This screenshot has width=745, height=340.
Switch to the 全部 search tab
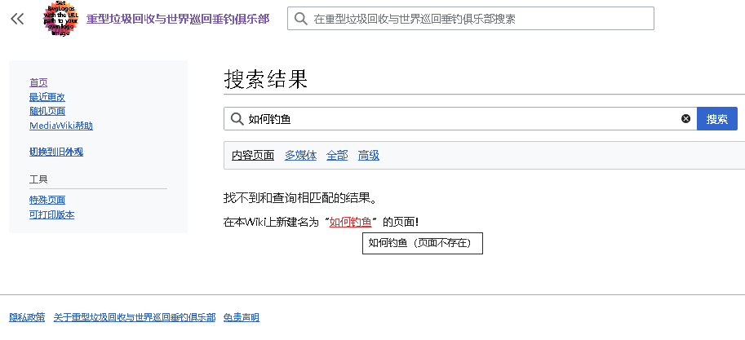[x=337, y=155]
